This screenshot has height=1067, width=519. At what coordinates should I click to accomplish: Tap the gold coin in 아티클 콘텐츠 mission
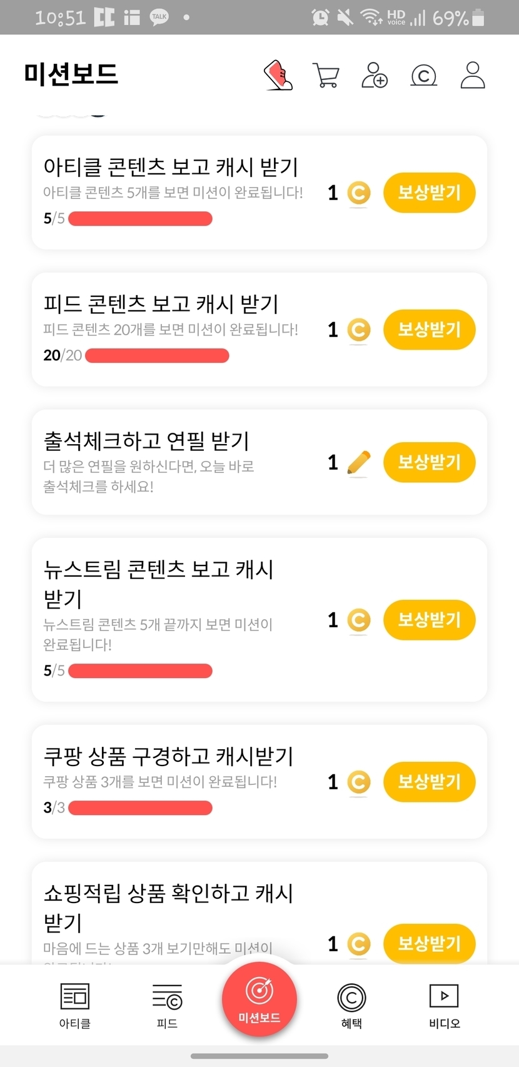point(359,193)
